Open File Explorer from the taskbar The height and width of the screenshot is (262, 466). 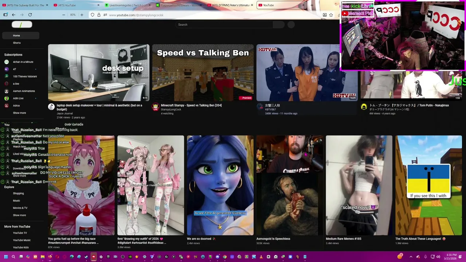point(43,257)
